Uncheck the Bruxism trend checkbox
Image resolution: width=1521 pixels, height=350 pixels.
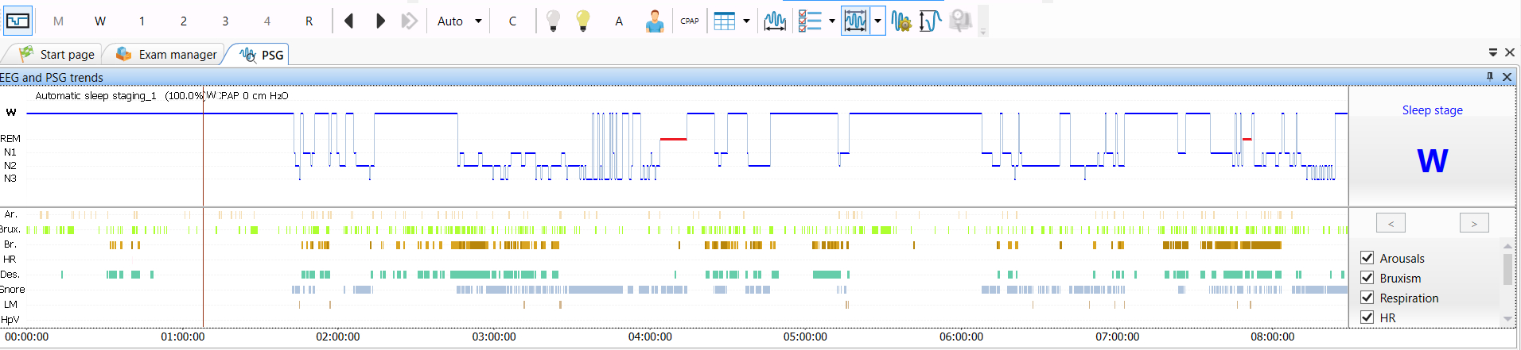pos(1367,278)
